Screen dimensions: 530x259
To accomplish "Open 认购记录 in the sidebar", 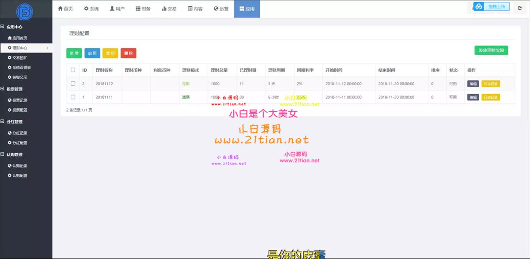I will tap(17, 166).
